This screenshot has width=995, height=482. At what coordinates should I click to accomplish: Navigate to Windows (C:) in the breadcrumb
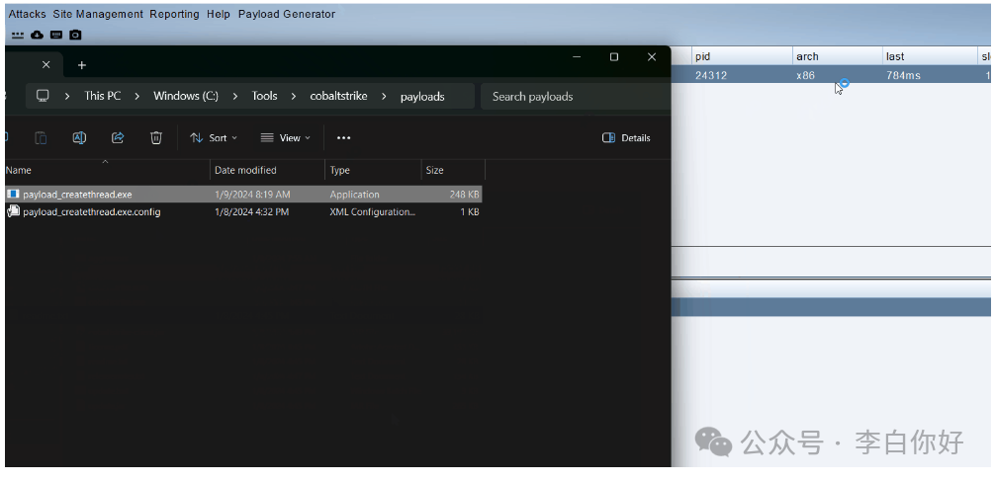coord(186,96)
